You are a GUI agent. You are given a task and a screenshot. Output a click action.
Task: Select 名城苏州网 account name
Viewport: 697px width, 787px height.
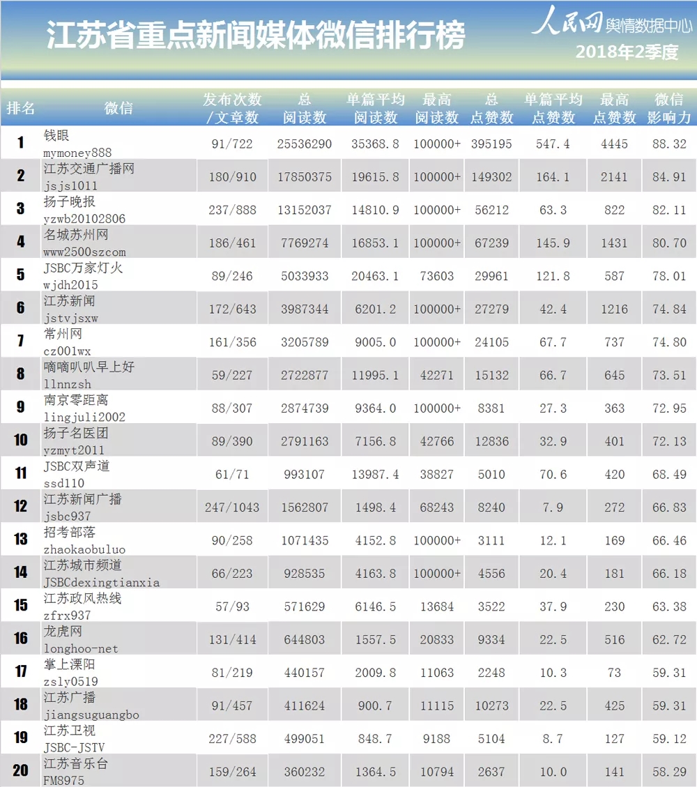tap(76, 235)
